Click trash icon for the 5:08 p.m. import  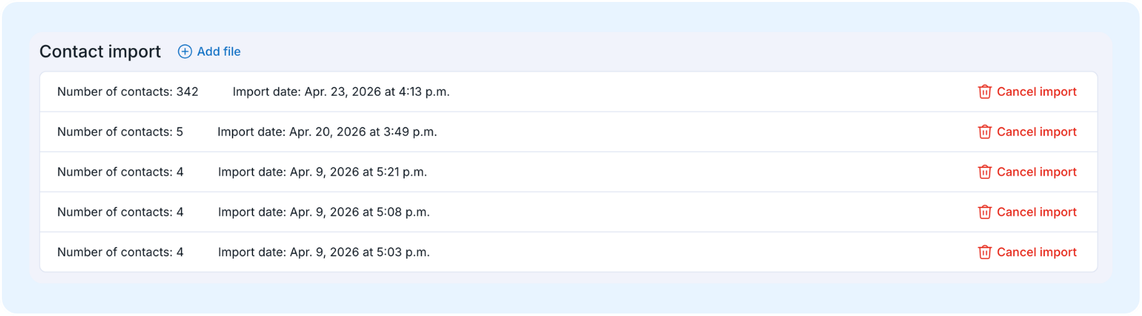(985, 212)
